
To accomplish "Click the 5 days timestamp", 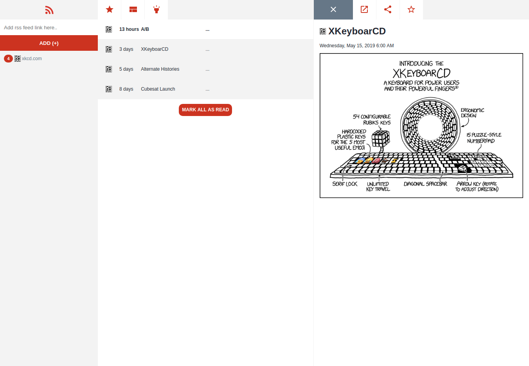I will tap(126, 69).
